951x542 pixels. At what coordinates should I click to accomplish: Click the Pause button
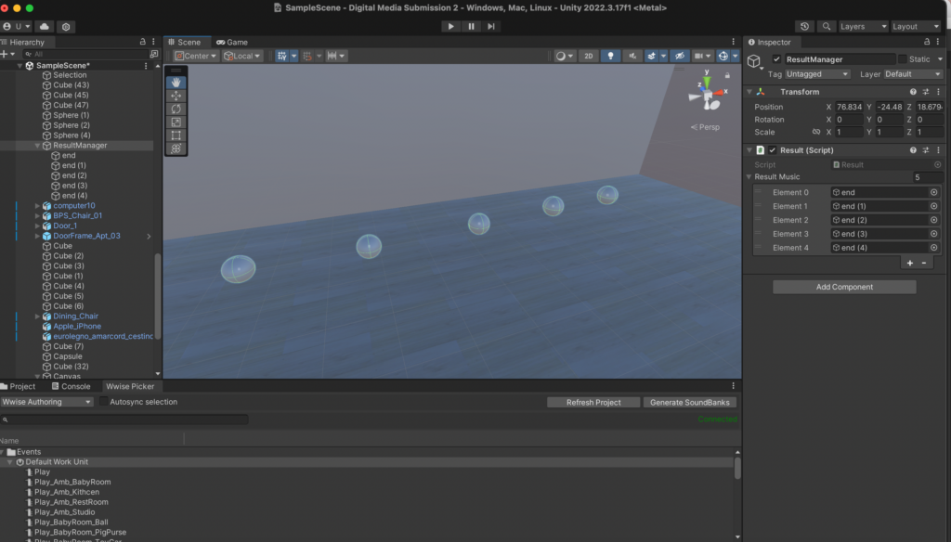click(x=472, y=26)
